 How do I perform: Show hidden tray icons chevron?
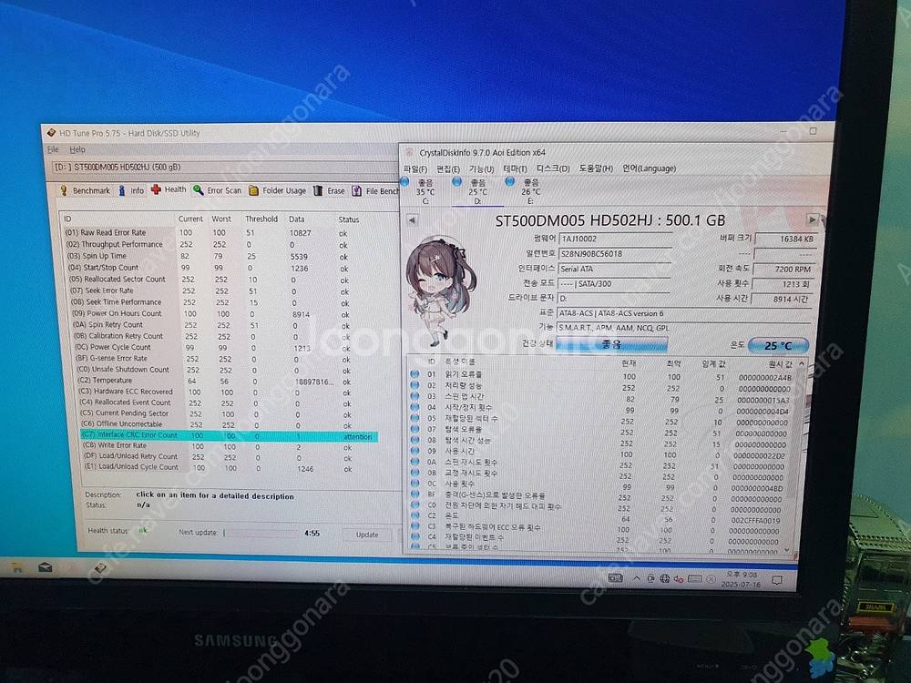click(636, 578)
